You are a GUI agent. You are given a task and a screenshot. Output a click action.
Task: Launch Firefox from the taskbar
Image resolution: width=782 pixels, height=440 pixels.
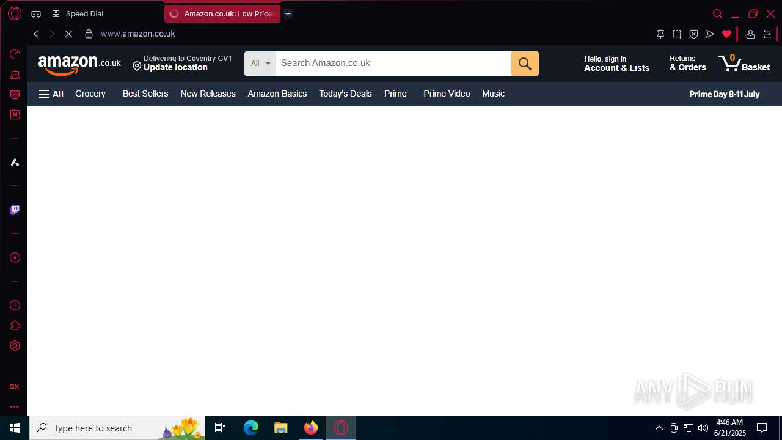pyautogui.click(x=311, y=428)
